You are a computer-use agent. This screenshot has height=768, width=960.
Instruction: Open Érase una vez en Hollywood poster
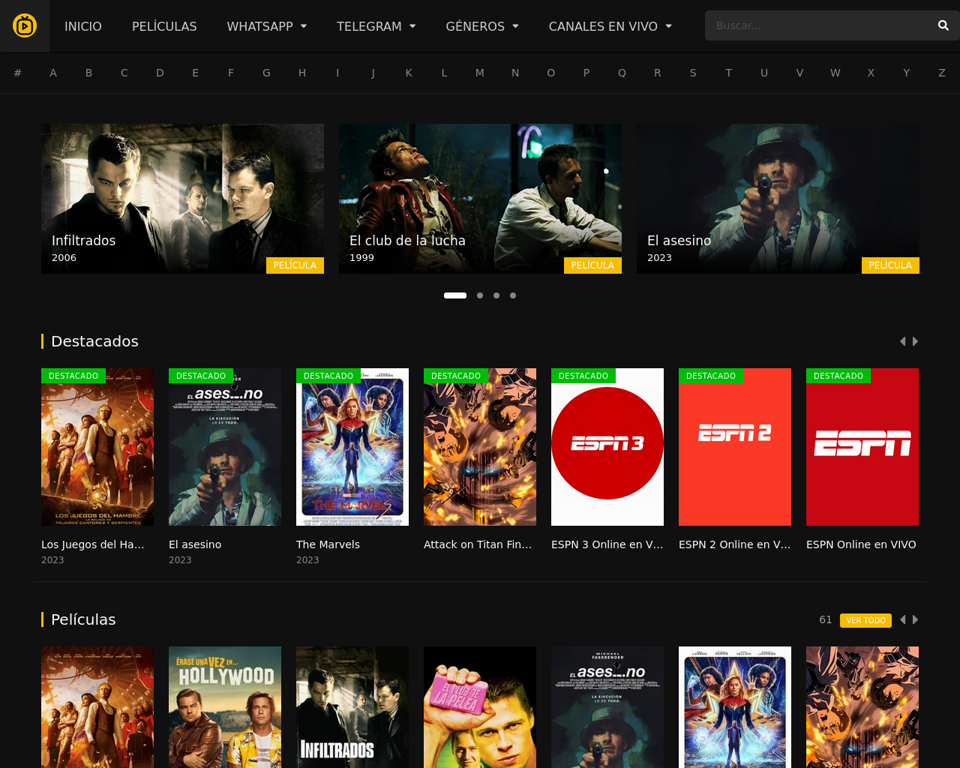[x=225, y=707]
